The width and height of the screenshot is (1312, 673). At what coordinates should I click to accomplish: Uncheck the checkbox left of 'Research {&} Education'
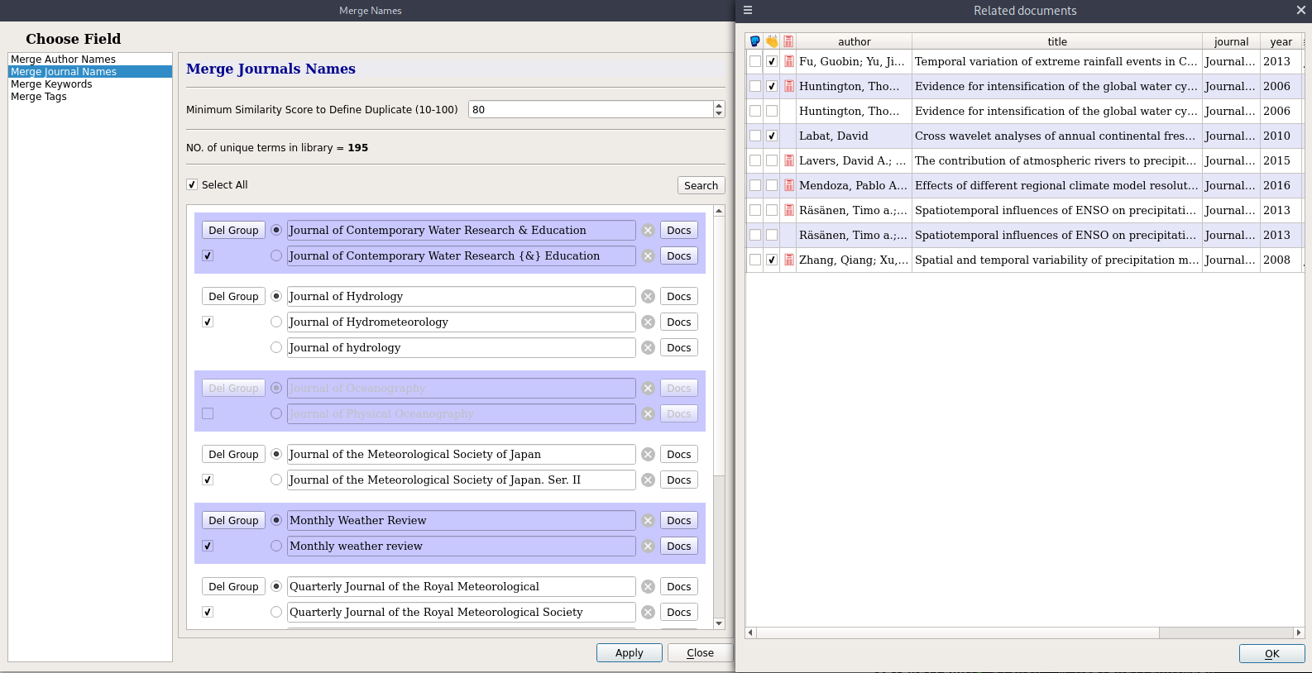(x=208, y=256)
